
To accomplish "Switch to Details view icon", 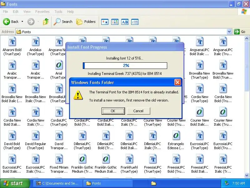I will (135, 22).
